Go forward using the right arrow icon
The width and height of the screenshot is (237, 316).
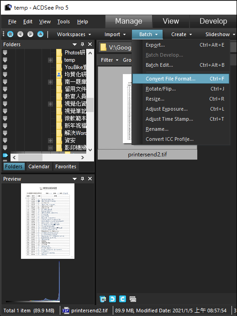click(31, 34)
